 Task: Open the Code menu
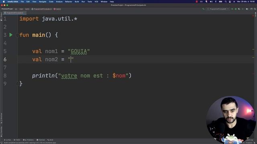pyautogui.click(x=51, y=2)
